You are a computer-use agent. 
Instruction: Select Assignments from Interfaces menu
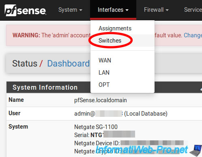115,28
